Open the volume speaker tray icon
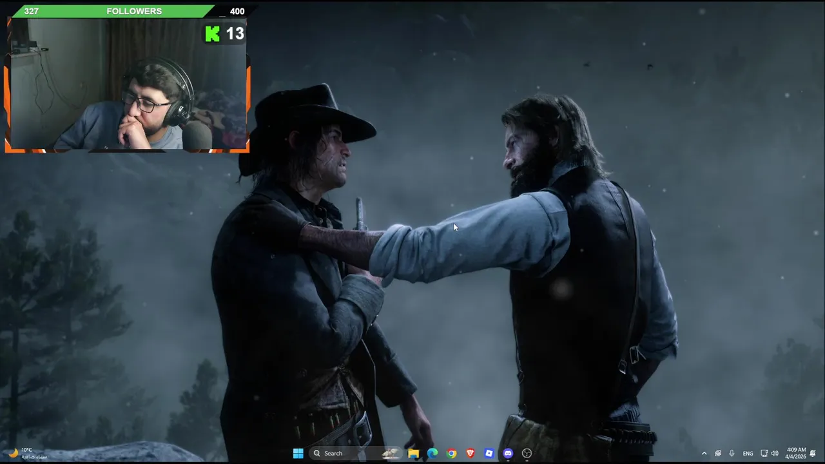The height and width of the screenshot is (464, 825). point(774,453)
